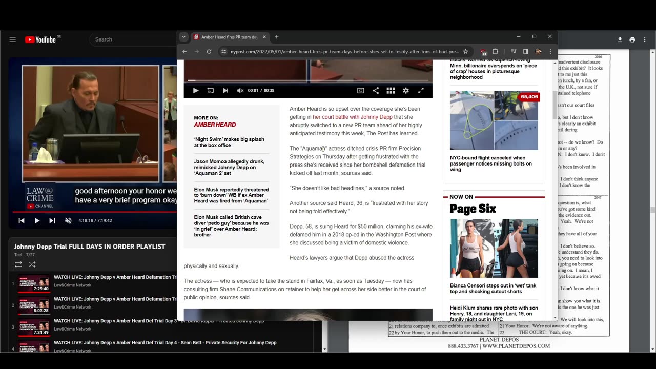
Task: Click the YouTube search field
Action: pyautogui.click(x=133, y=39)
